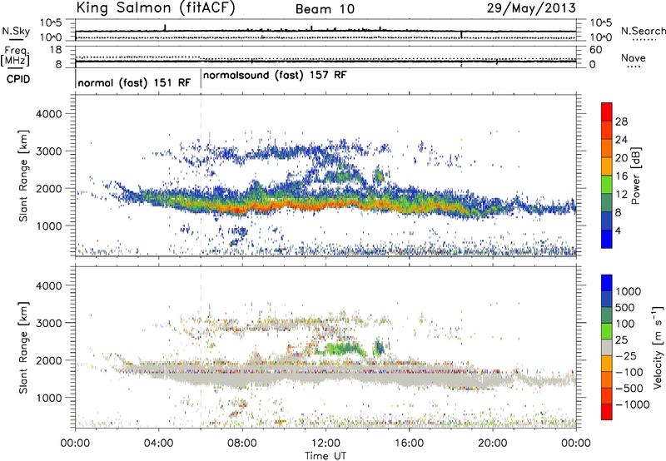The width and height of the screenshot is (666, 461).
Task: Click the 'Freq. [MHz]' axis label
Action: [15, 57]
